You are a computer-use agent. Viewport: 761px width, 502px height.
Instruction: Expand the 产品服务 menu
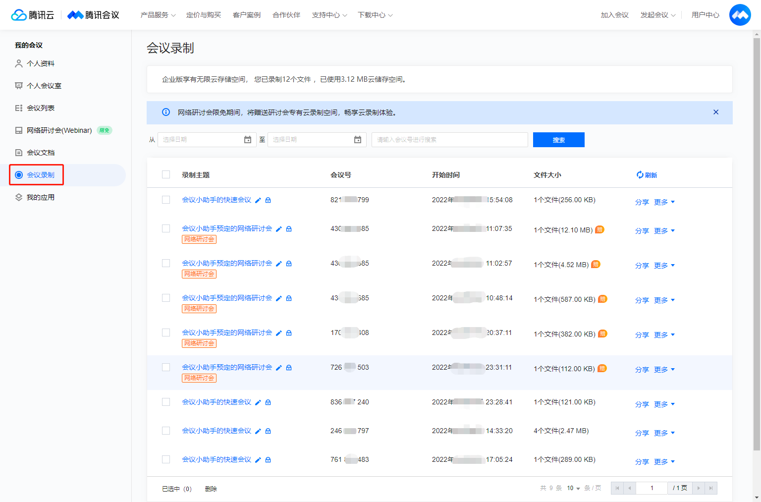pos(158,15)
